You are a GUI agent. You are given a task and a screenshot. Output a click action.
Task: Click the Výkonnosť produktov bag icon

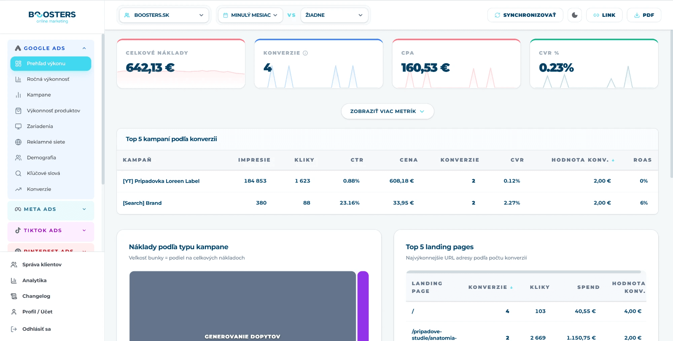pos(18,111)
